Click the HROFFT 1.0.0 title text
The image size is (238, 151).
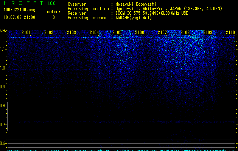[30, 3]
